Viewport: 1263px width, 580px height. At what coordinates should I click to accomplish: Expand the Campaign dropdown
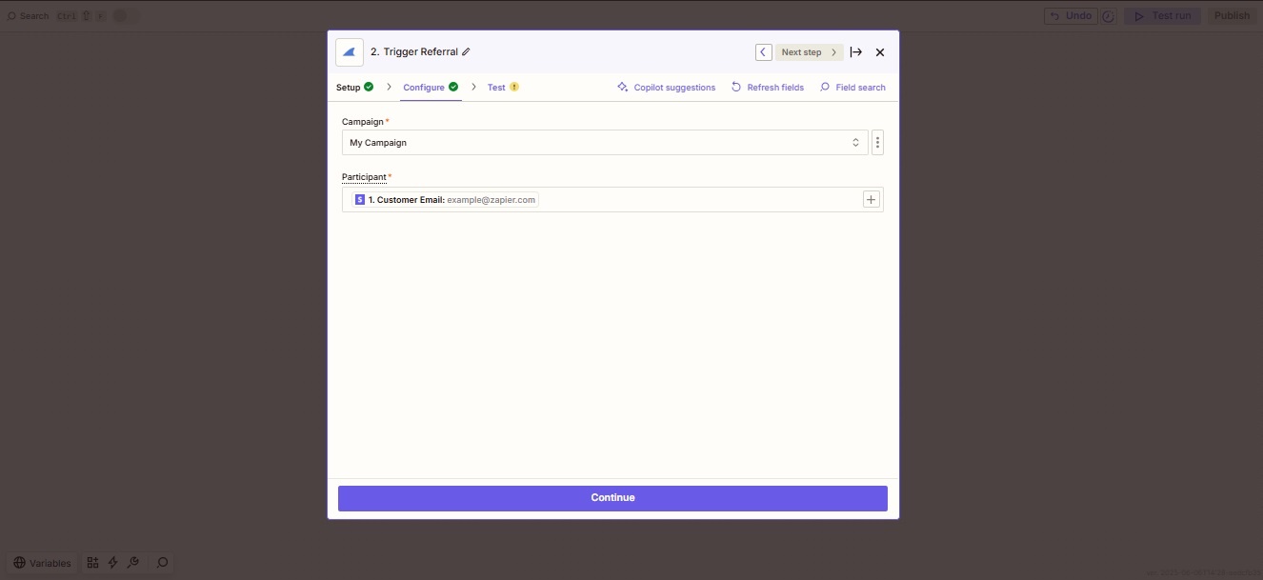click(x=605, y=143)
